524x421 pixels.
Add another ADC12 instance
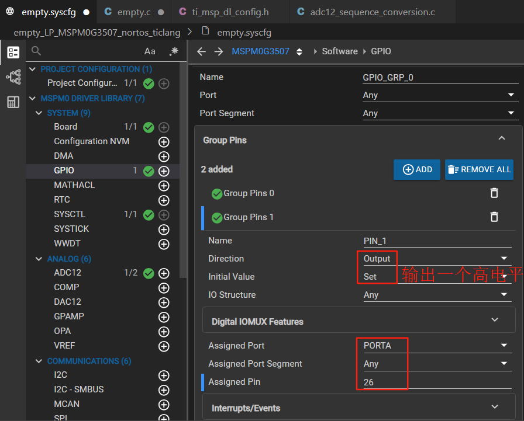[x=164, y=273]
